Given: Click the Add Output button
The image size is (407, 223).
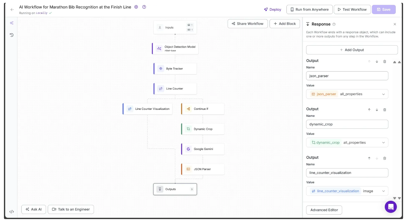Looking at the screenshot, I should [352, 50].
